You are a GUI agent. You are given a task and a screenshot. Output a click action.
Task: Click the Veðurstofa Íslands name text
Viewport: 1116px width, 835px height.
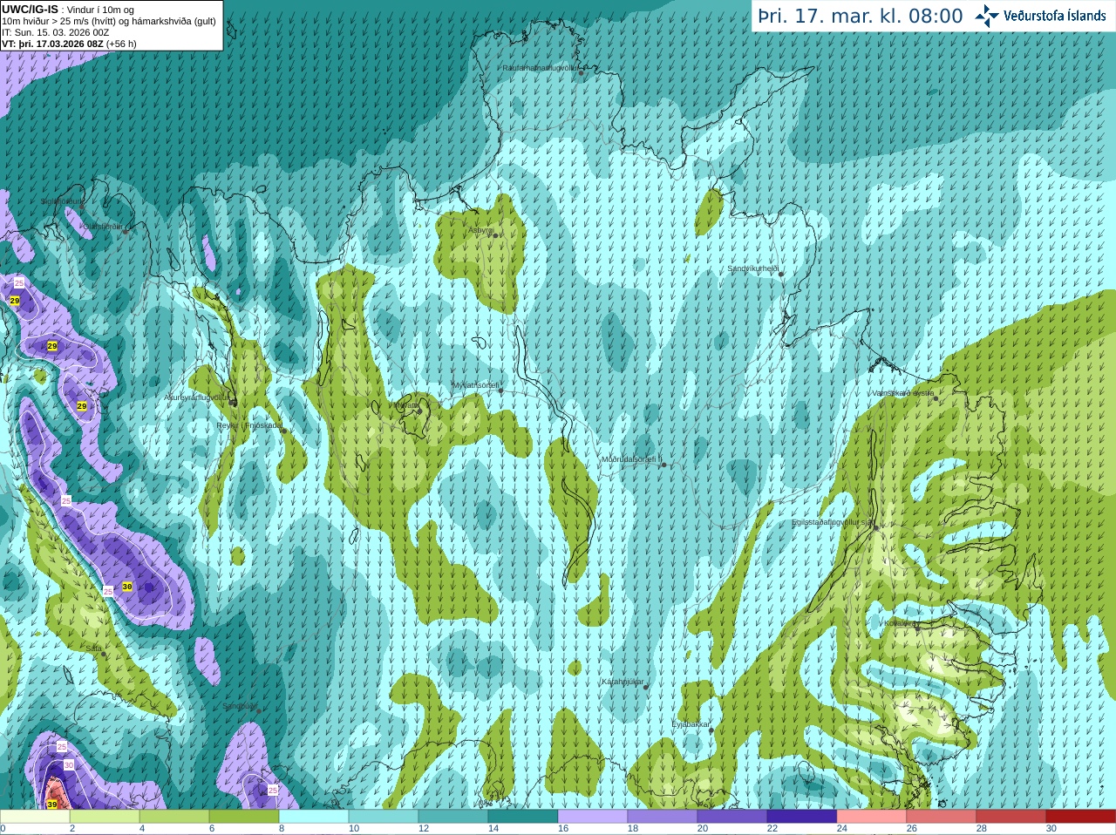1054,16
